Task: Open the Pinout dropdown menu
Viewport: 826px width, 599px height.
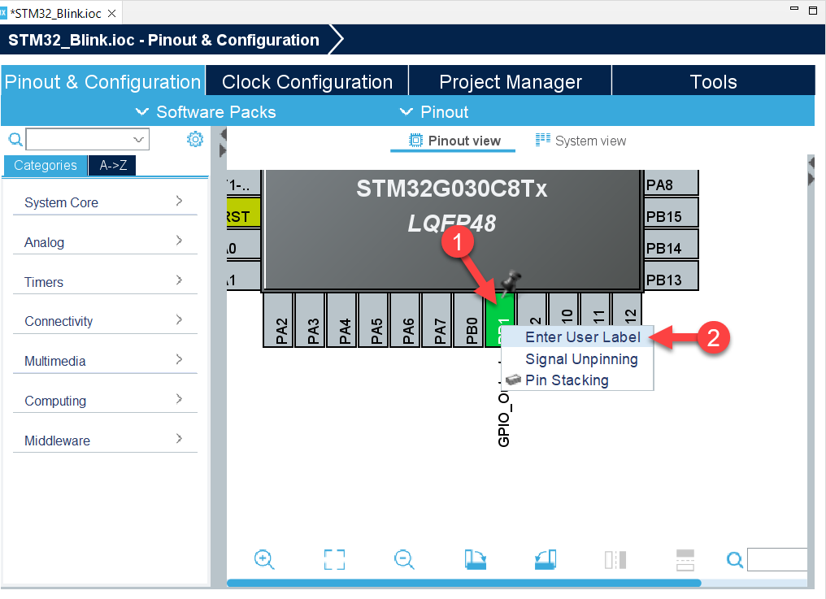Action: pos(434,111)
